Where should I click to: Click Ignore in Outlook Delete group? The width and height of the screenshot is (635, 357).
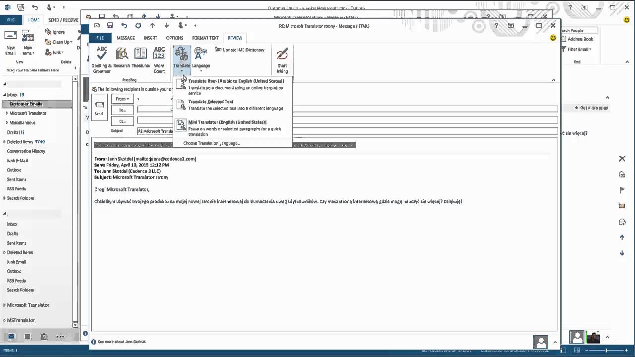tap(55, 32)
